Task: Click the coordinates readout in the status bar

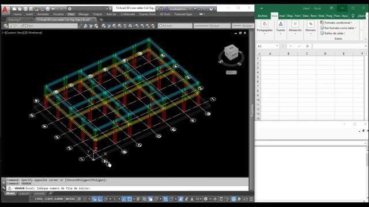Action: point(48,199)
